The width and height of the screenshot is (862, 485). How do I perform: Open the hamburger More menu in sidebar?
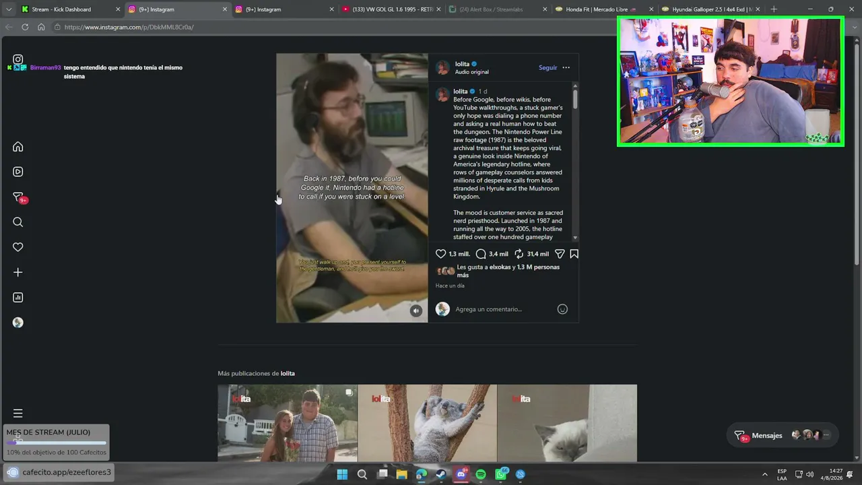point(18,413)
